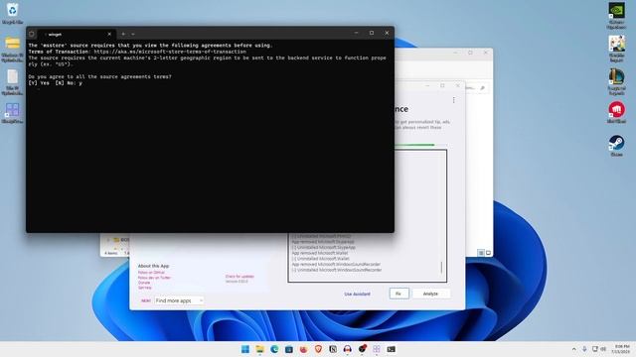Click the green progress bar in app window
This screenshot has height=357, width=636.
(x=414, y=145)
